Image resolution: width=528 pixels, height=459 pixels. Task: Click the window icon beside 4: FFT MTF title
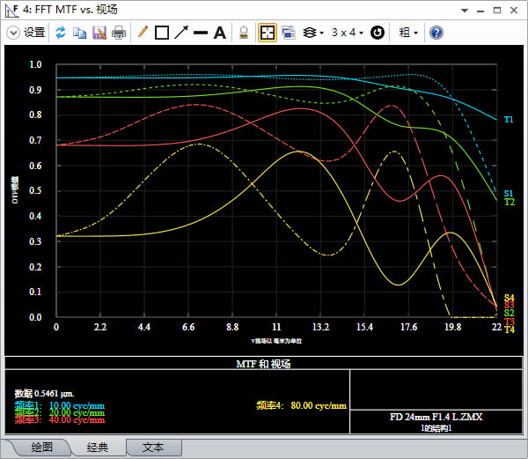click(x=11, y=10)
